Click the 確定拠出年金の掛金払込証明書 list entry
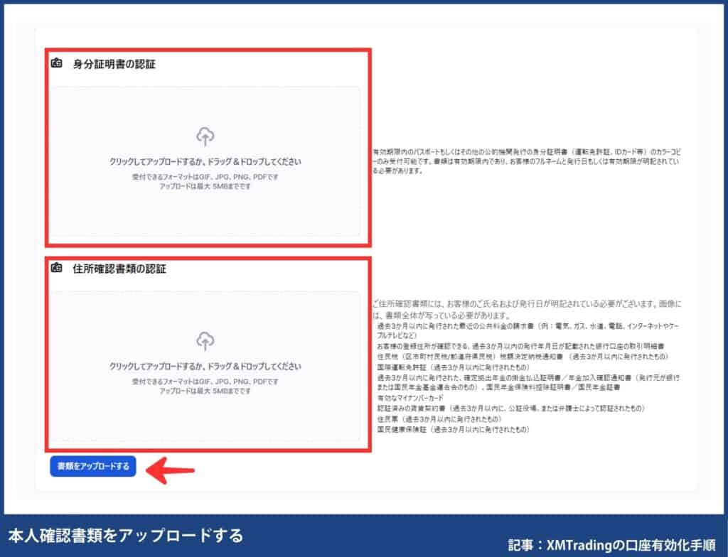Screen dimensions: 728x557 528,382
